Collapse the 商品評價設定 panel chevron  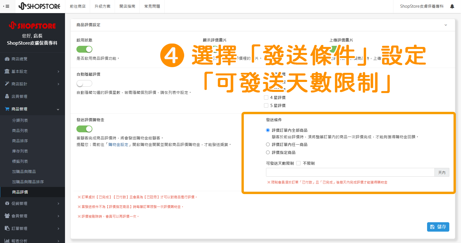tap(446, 25)
